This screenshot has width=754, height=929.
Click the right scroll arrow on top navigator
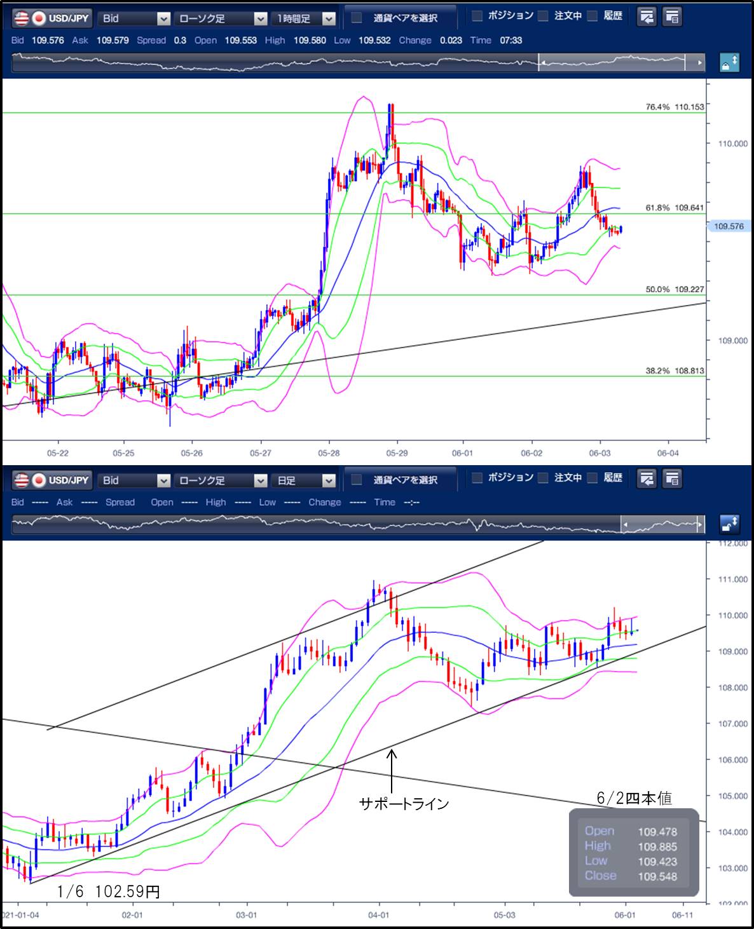[x=700, y=63]
